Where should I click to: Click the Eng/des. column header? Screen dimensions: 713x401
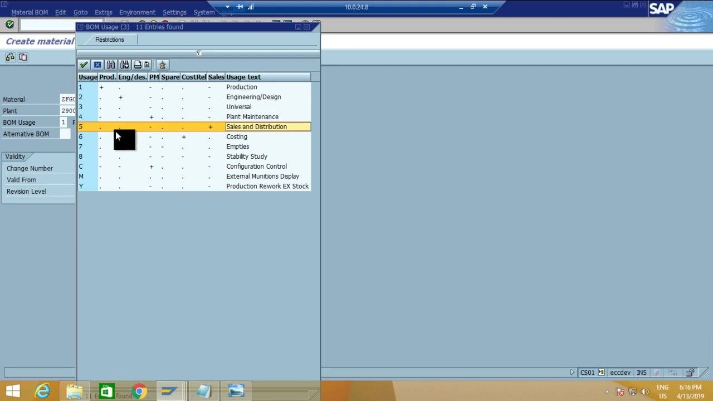click(133, 77)
